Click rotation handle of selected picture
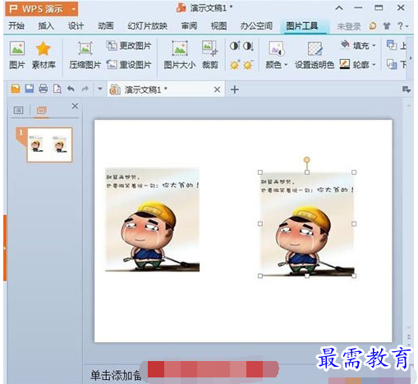The image size is (418, 384). [307, 159]
